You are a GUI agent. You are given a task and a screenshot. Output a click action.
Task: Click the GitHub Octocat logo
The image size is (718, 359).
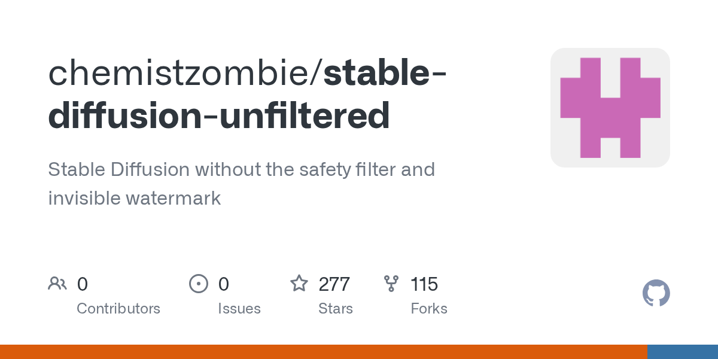[x=656, y=293]
